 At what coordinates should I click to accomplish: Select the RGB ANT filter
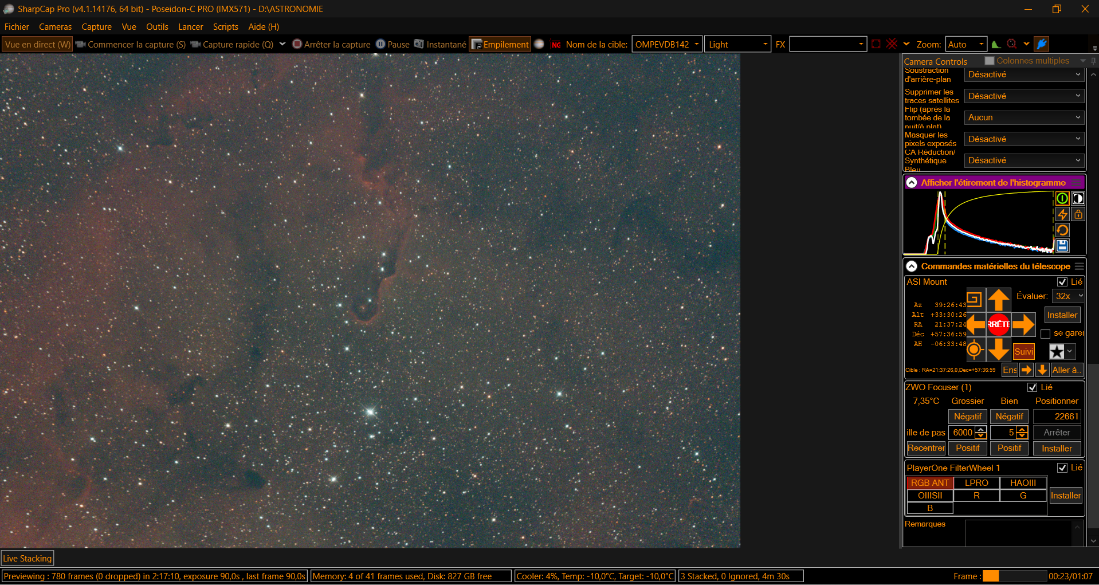(x=929, y=483)
